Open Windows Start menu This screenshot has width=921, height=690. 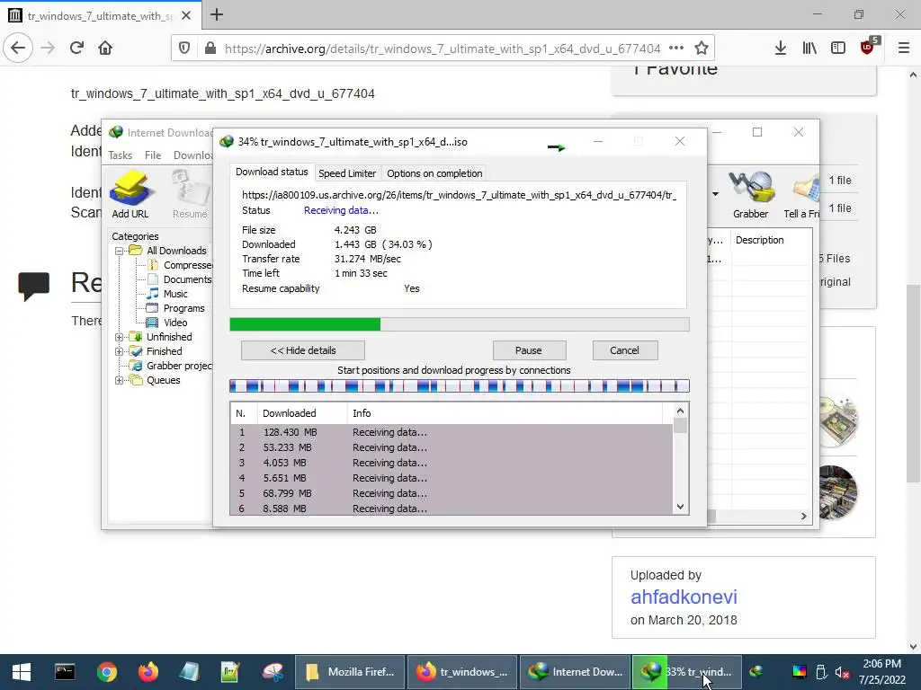pyautogui.click(x=22, y=672)
